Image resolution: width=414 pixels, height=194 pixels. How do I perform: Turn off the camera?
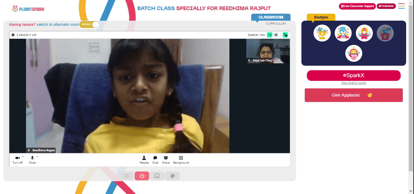17,160
